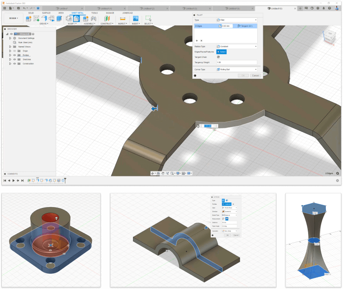The image size is (343, 289).
Task: Switch to the Manage tab
Action: [x=110, y=13]
